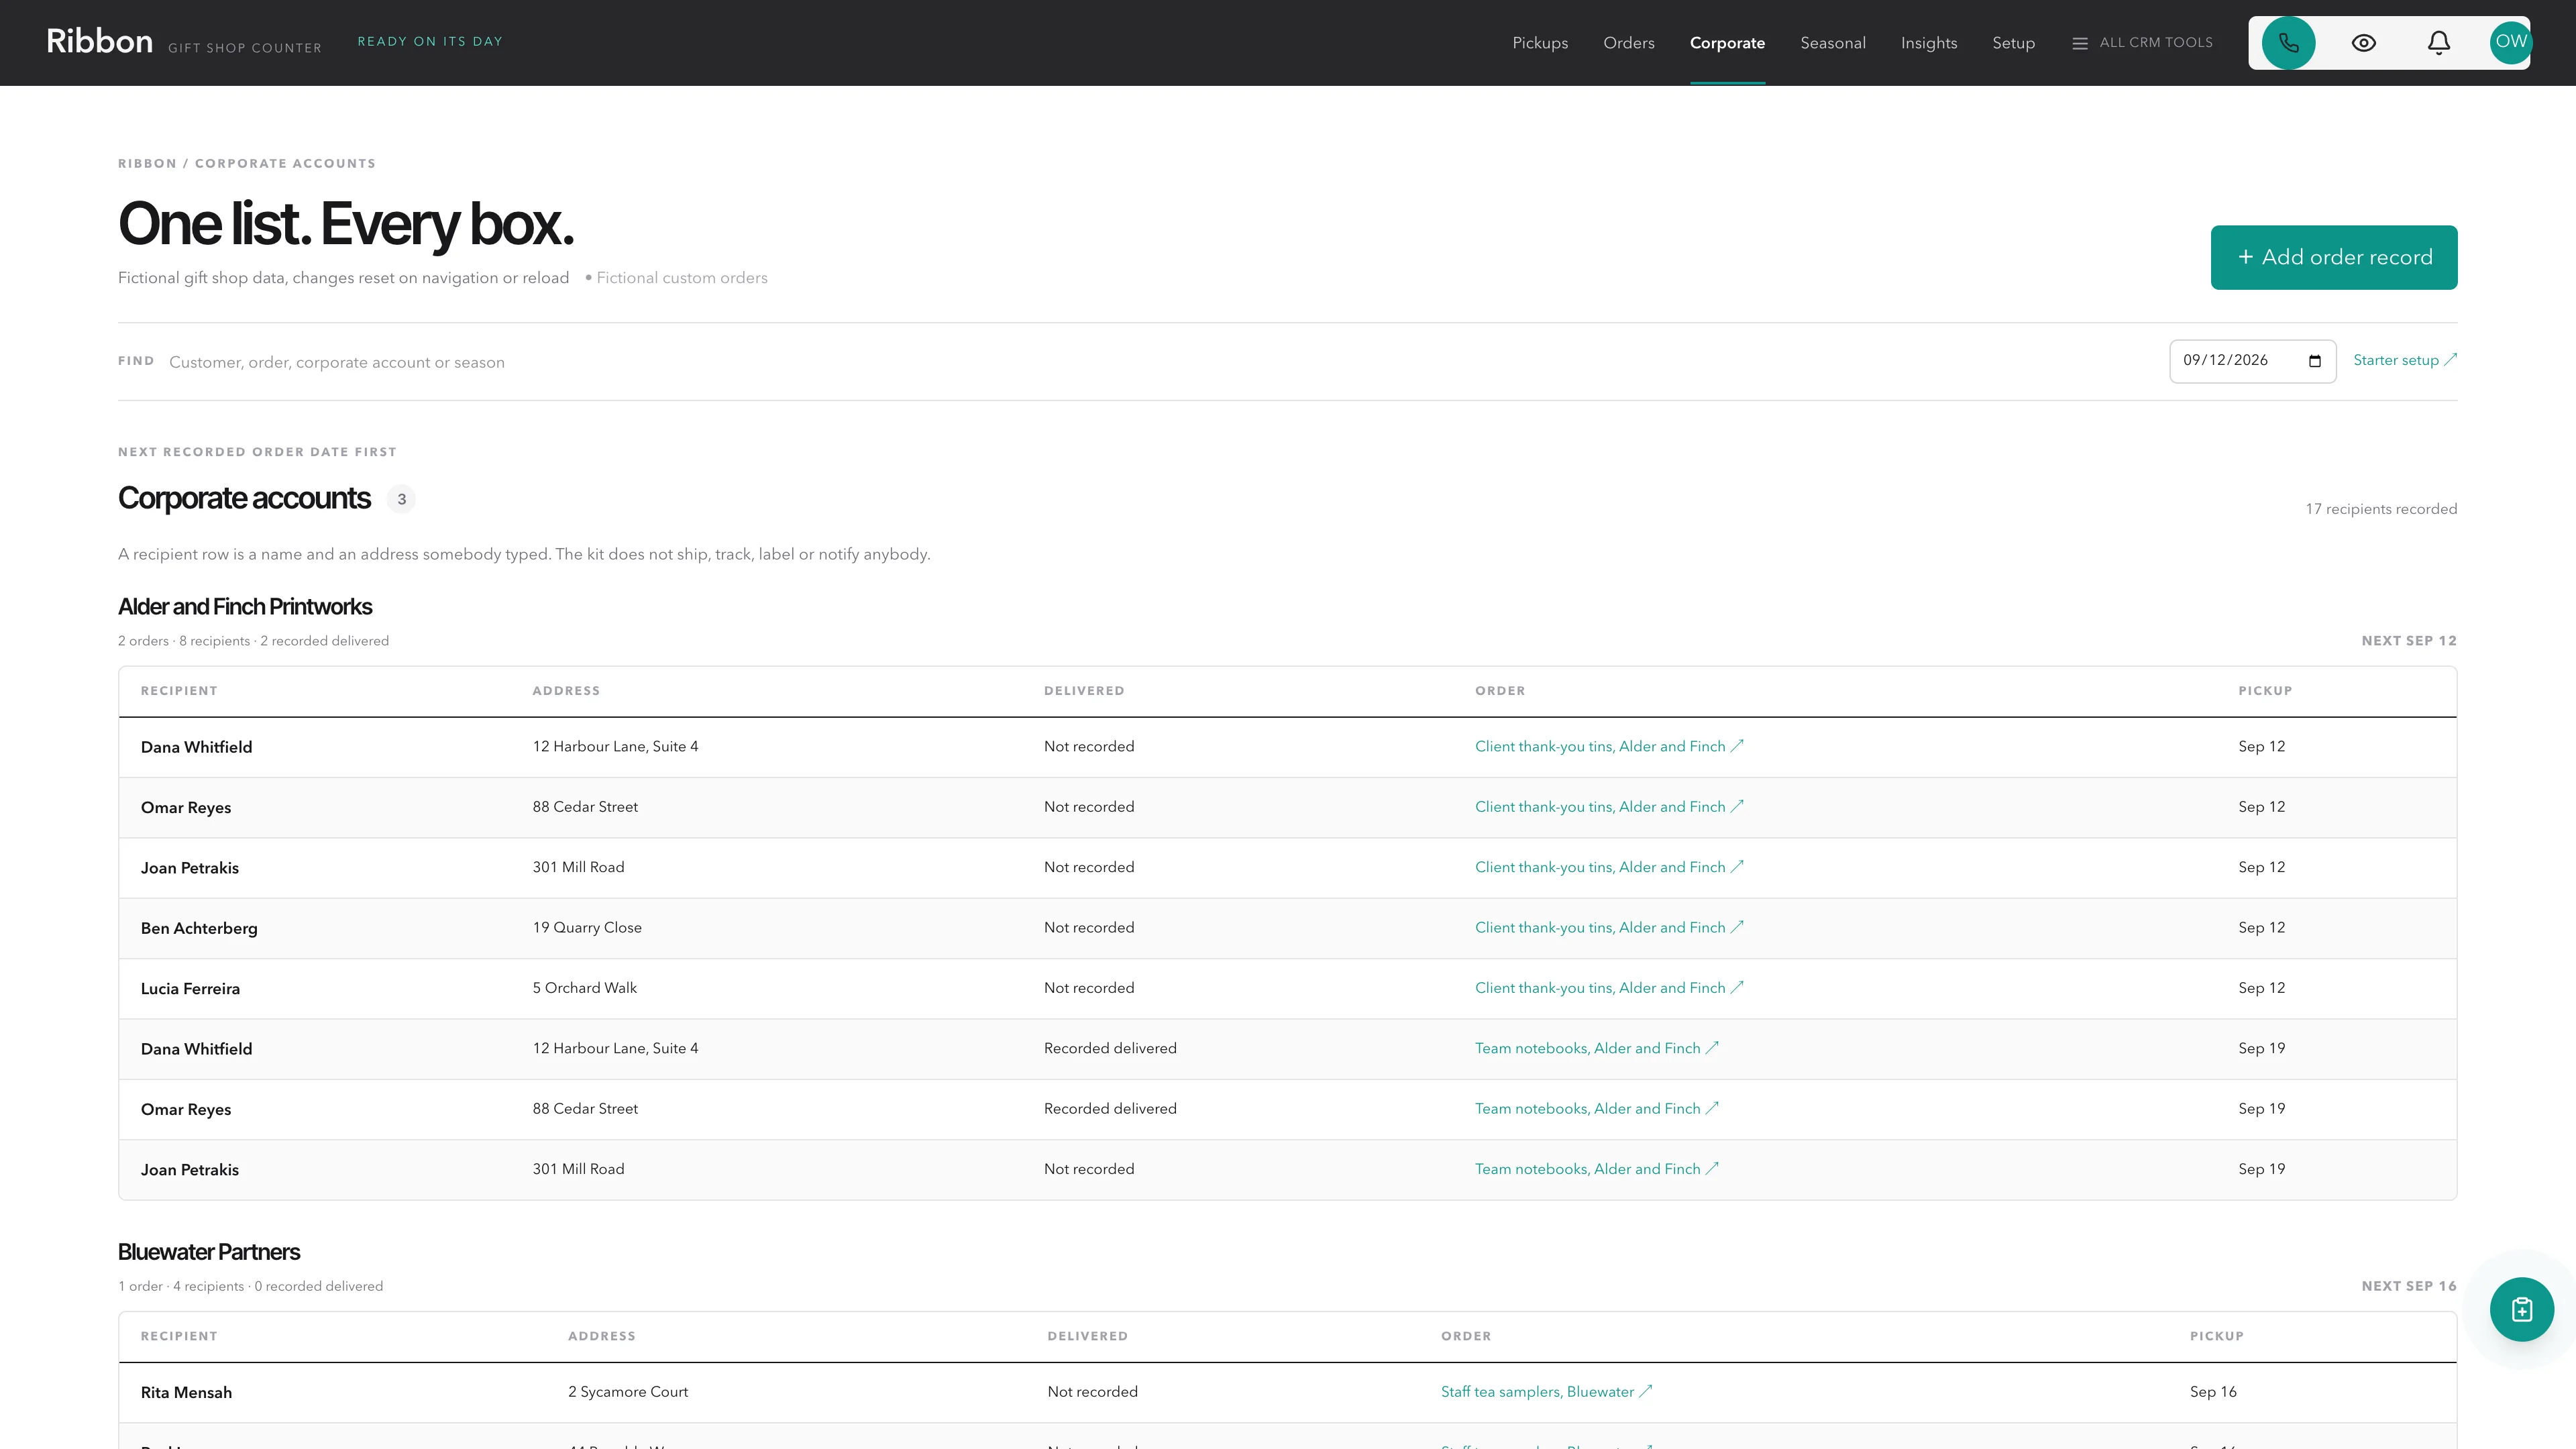
Task: Click Corporate accounts count badge 3
Action: point(401,499)
